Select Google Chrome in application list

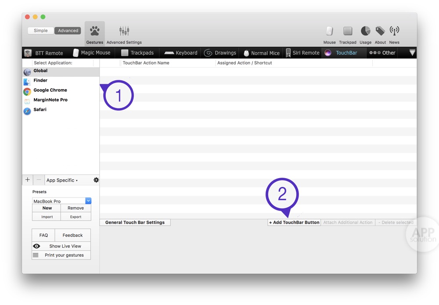(50, 90)
